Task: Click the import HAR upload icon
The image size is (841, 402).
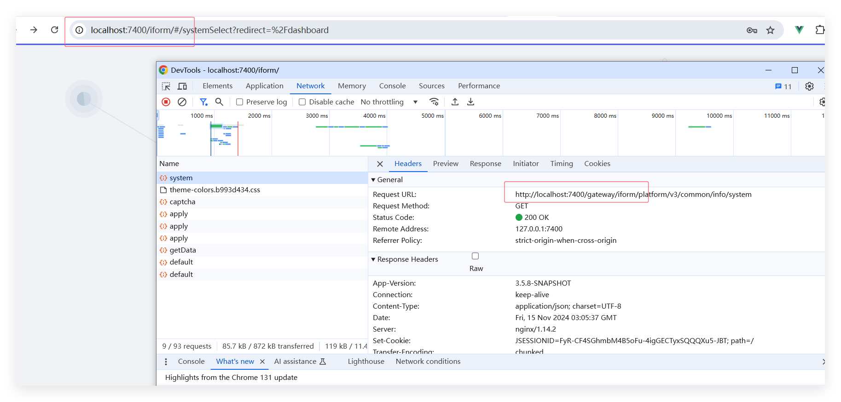Action: coord(455,102)
